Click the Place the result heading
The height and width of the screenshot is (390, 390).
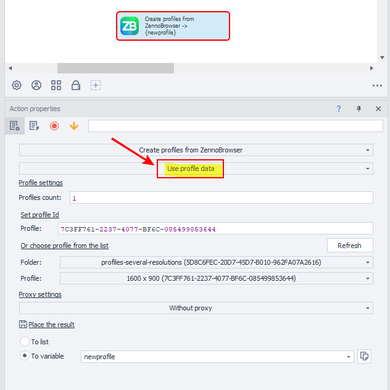coord(51,325)
